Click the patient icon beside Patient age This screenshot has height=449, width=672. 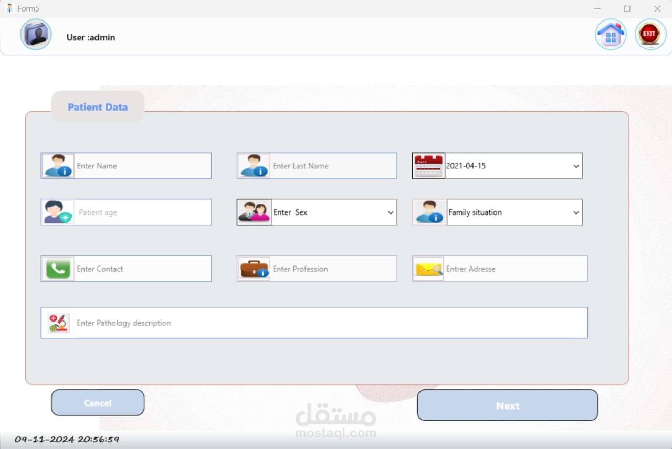pyautogui.click(x=58, y=212)
